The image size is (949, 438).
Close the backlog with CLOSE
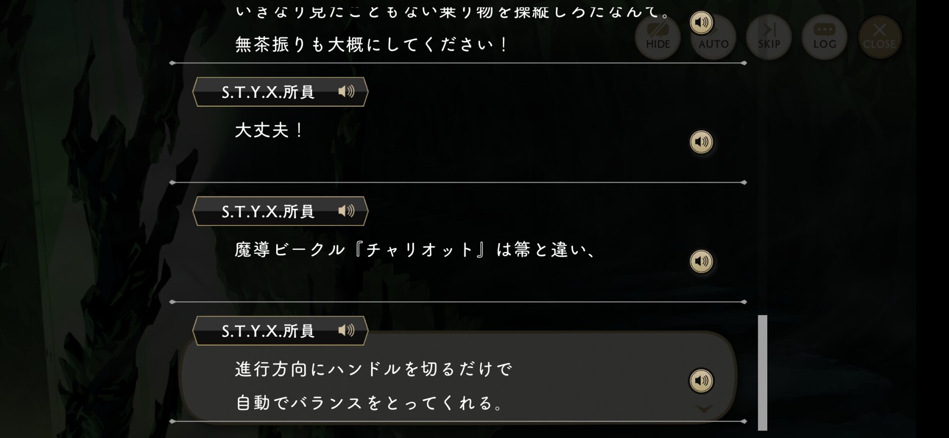click(879, 37)
